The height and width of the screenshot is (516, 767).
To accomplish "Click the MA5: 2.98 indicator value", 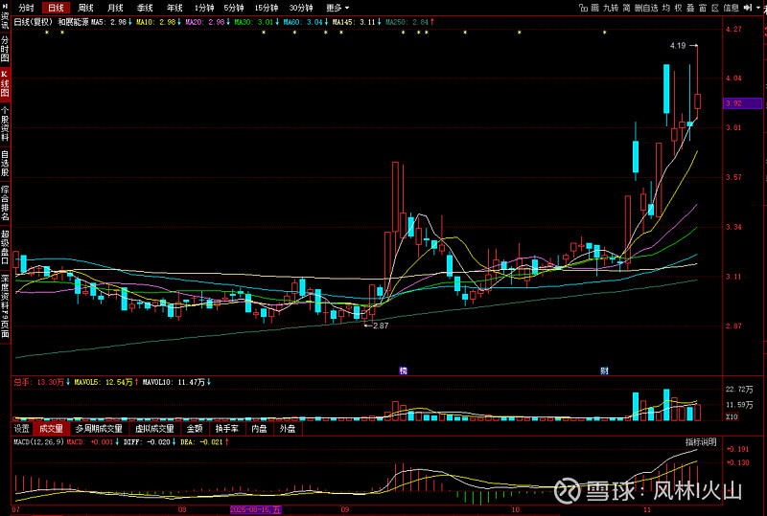I will click(112, 22).
